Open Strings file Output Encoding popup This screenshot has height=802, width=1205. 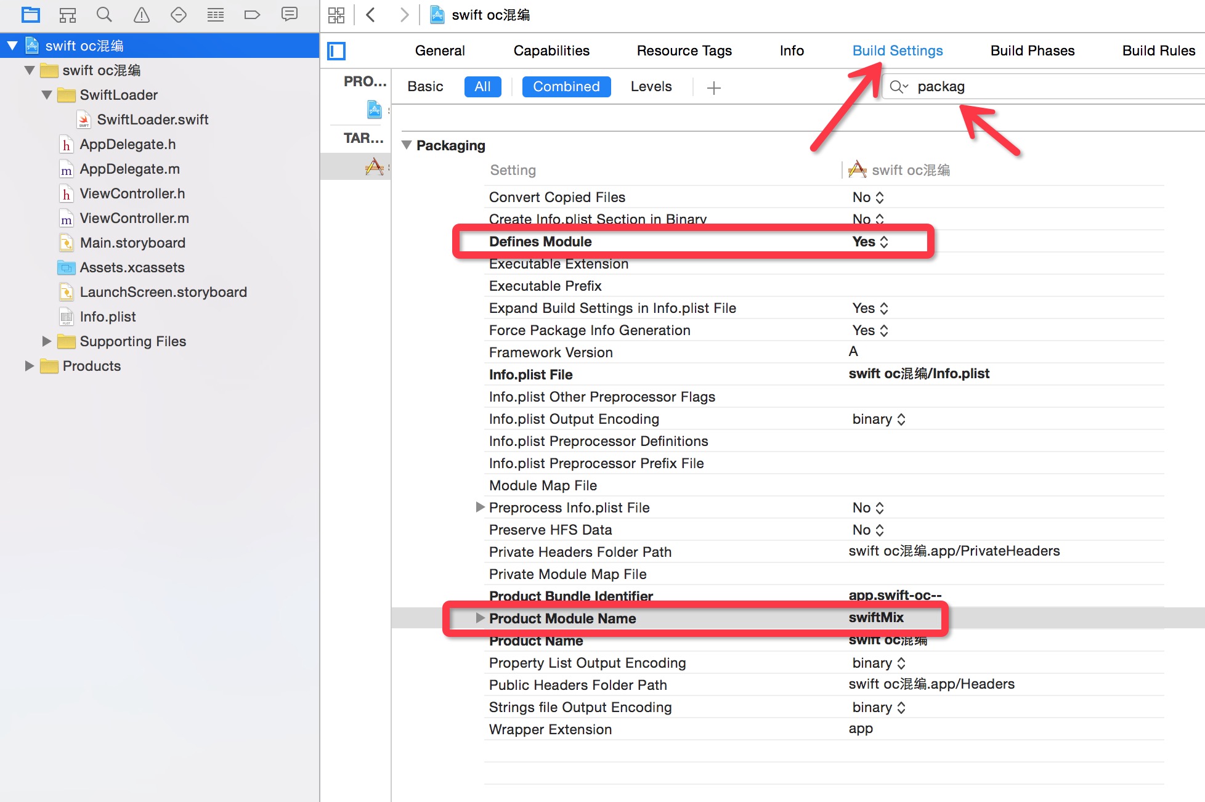[x=878, y=707]
